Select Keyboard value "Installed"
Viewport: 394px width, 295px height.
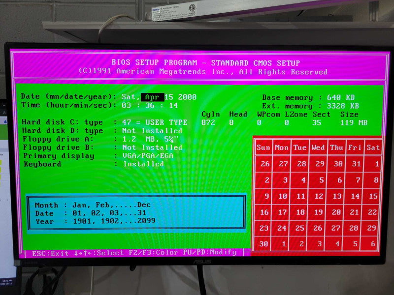pos(143,164)
